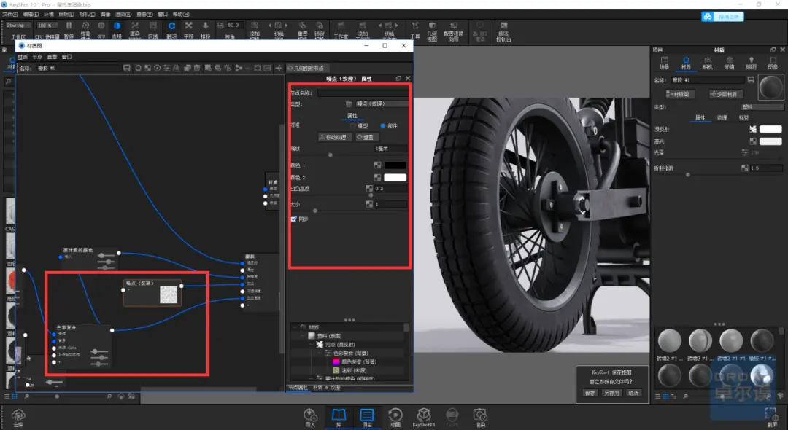Open the 漫反射 diffuse color swatch
The height and width of the screenshot is (430, 788).
click(x=770, y=130)
